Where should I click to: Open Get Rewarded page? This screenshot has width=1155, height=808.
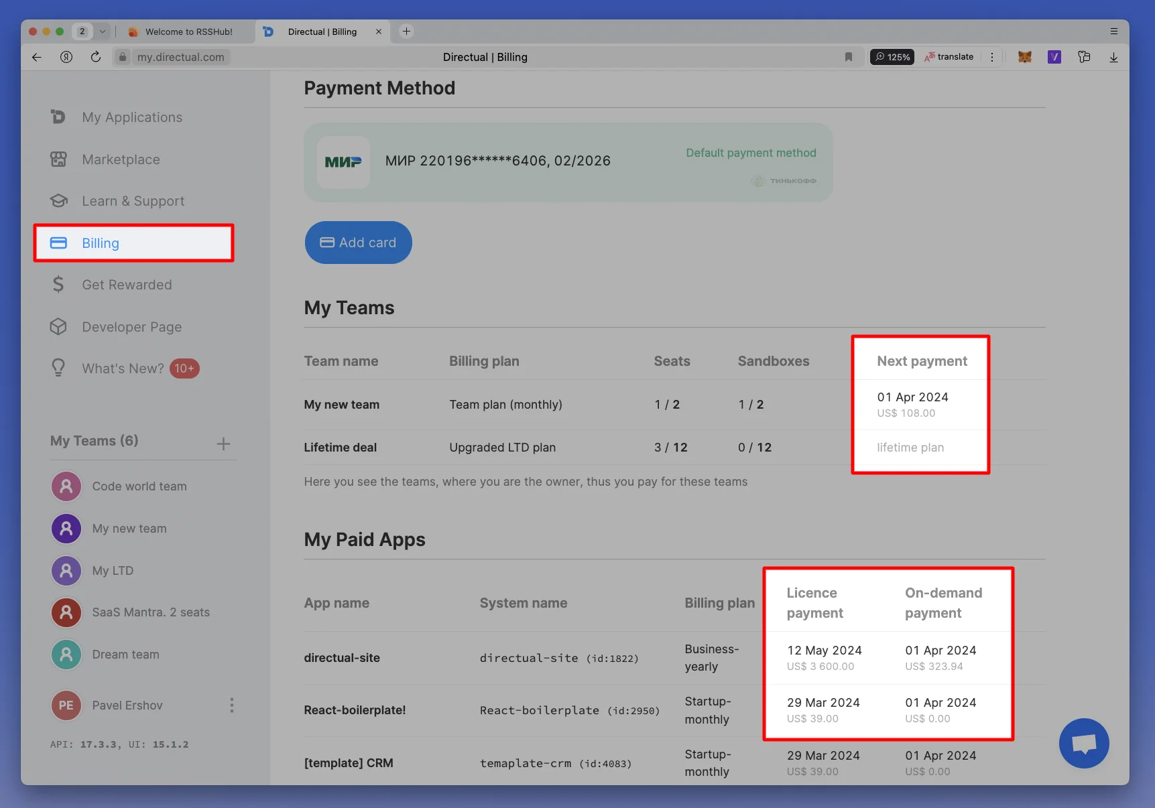tap(127, 285)
